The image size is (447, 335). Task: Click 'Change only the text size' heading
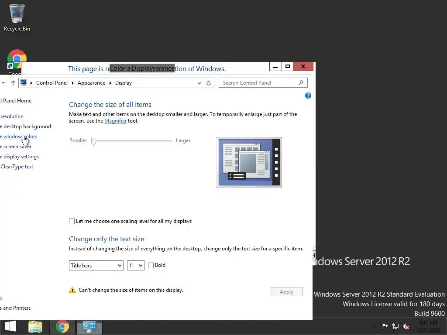coord(107,239)
